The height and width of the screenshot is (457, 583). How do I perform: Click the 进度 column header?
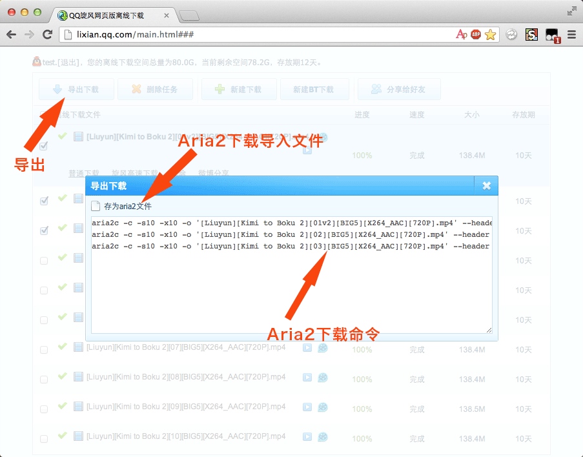[362, 114]
